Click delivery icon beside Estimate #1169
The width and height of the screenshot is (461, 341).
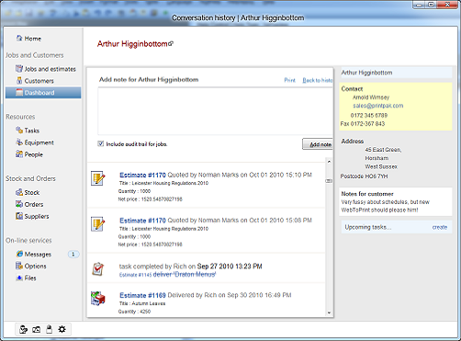click(x=98, y=299)
